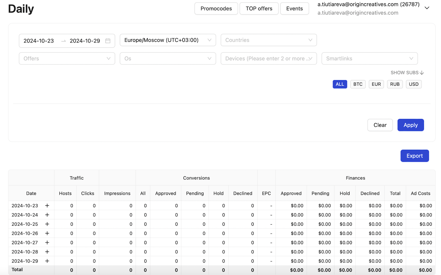Image resolution: width=441 pixels, height=275 pixels.
Task: Open the TOP offers page
Action: tap(259, 9)
